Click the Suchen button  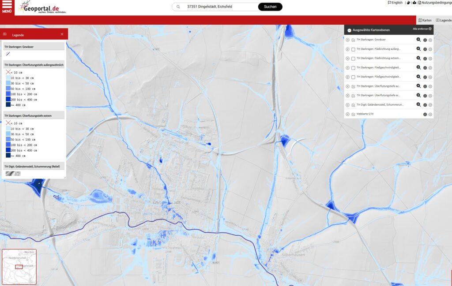[x=270, y=7]
